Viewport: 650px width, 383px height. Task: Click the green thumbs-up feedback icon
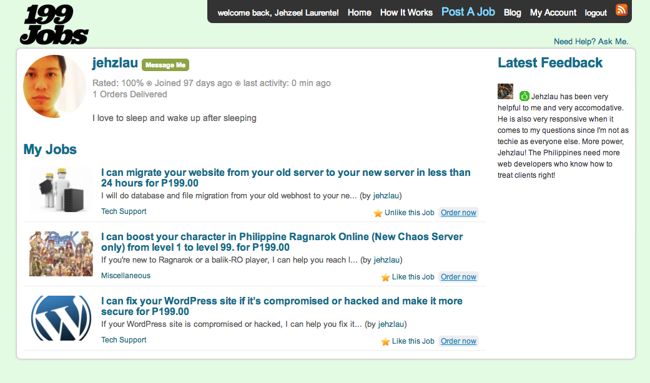point(524,96)
